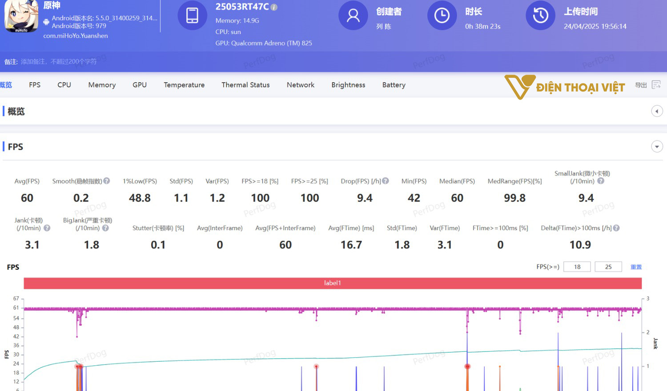667x391 pixels.
Task: Click help icon next to Smooth metric
Action: click(x=107, y=181)
